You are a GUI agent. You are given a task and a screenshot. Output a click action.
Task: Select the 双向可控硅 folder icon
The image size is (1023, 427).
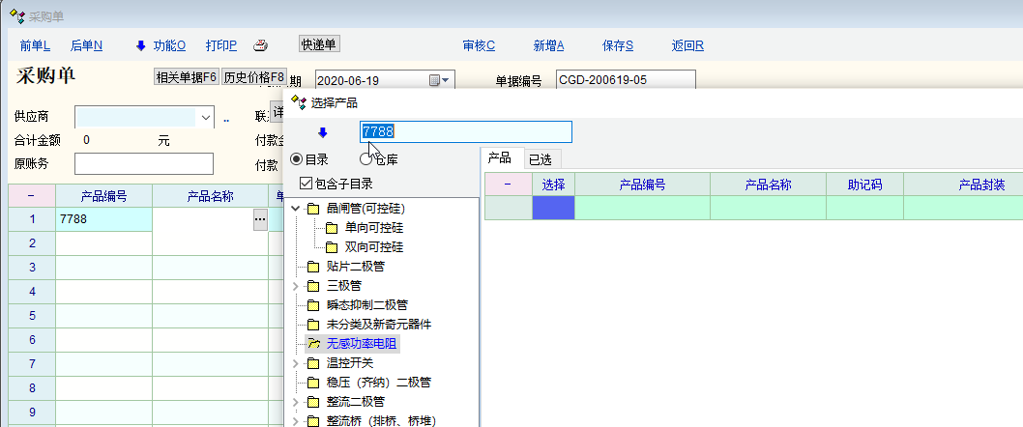pos(331,247)
